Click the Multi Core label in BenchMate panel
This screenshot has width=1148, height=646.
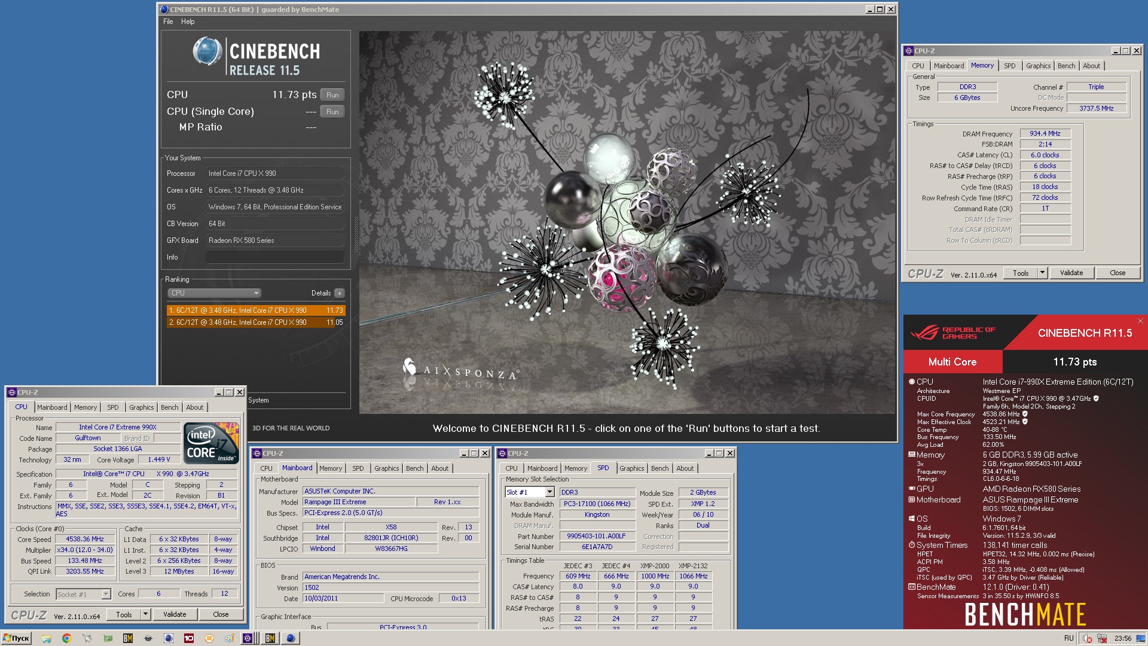click(x=952, y=362)
